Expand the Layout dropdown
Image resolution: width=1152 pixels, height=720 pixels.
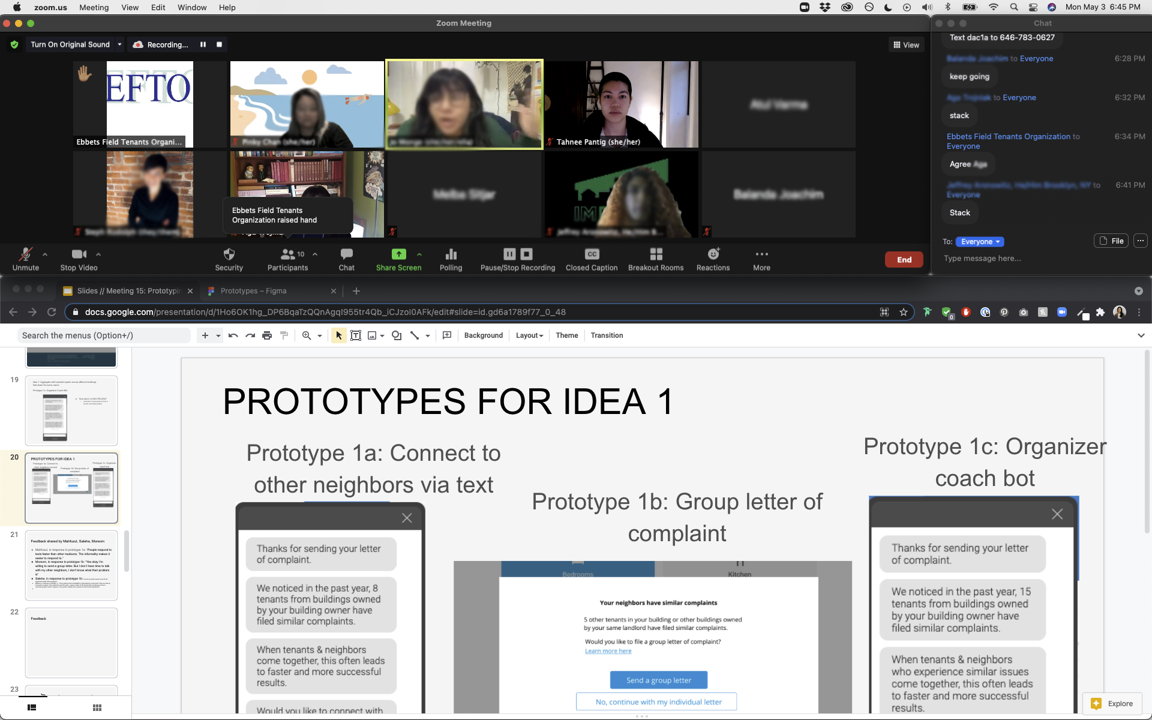coord(529,335)
